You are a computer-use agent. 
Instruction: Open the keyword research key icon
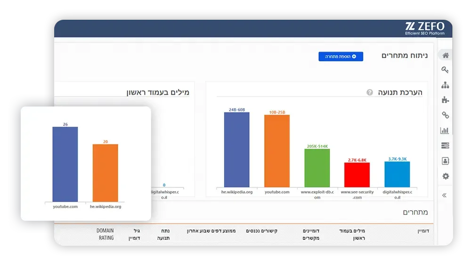445,70
